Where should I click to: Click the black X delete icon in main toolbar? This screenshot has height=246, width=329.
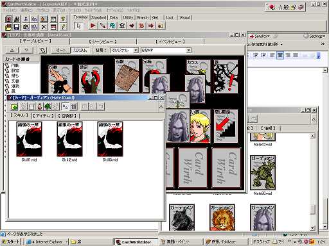pyautogui.click(x=44, y=27)
